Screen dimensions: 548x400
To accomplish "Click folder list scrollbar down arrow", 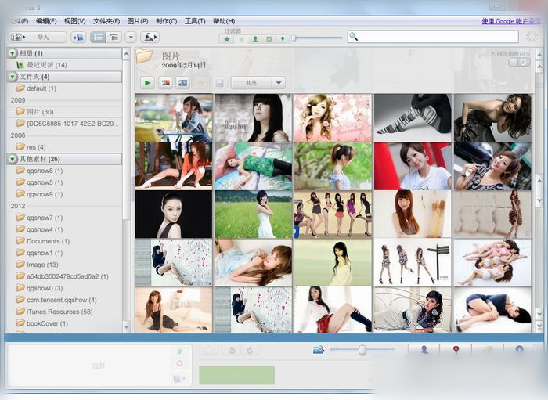I will 127,327.
